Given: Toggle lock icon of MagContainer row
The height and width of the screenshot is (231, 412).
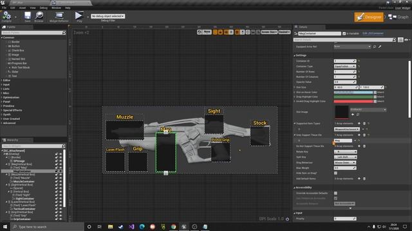Looking at the screenshot, I should point(56,171).
